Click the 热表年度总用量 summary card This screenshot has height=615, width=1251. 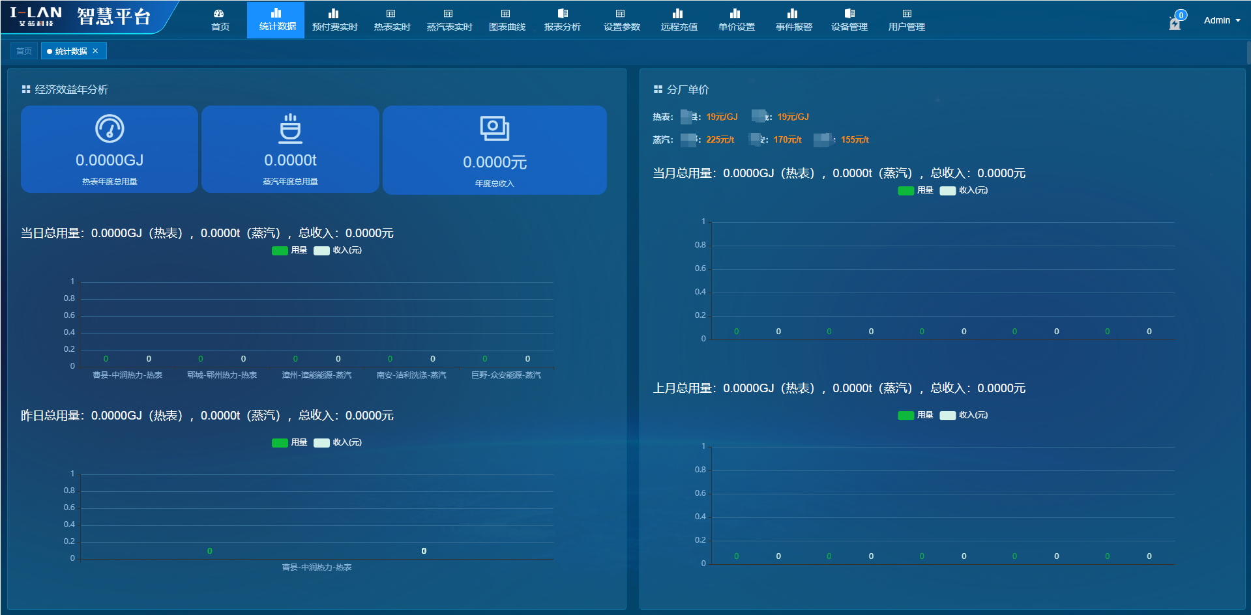click(110, 149)
